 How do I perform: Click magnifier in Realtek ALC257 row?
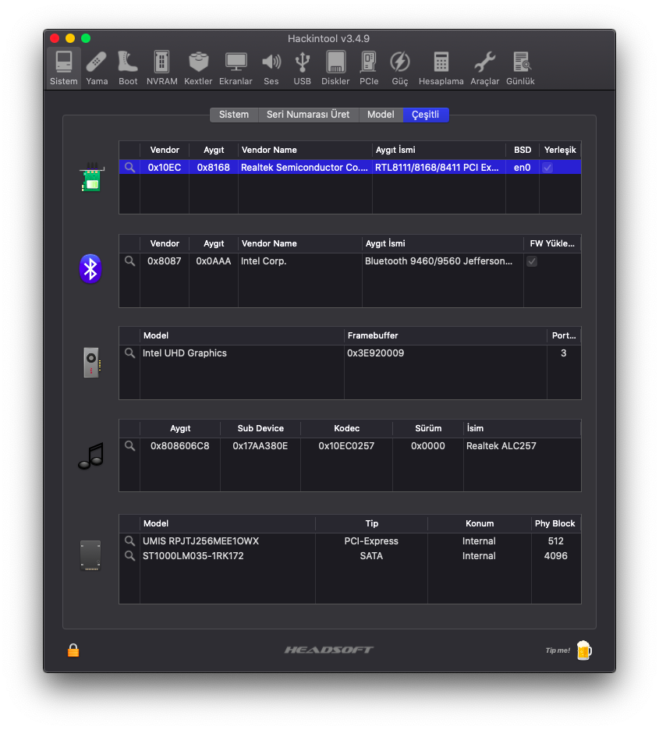click(x=129, y=446)
